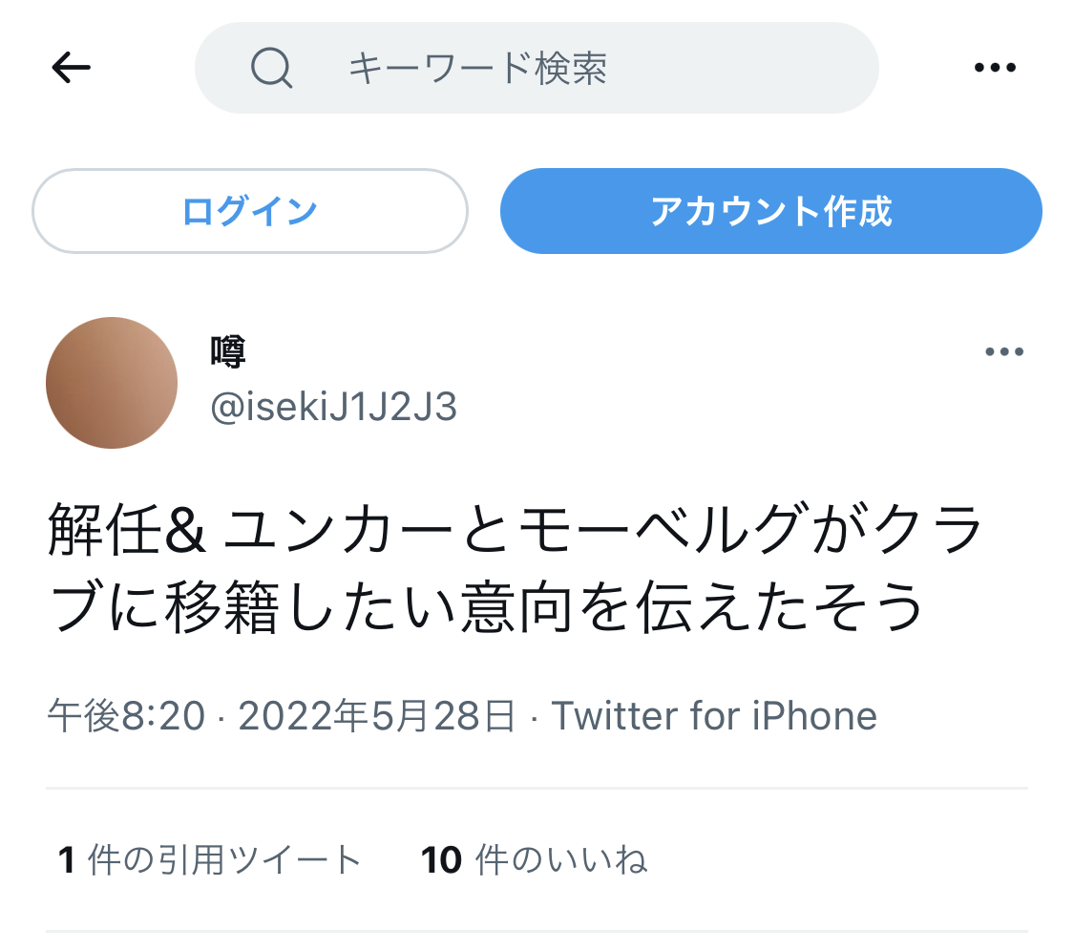
Task: Focus the キーワード検索 search field
Action: [537, 68]
